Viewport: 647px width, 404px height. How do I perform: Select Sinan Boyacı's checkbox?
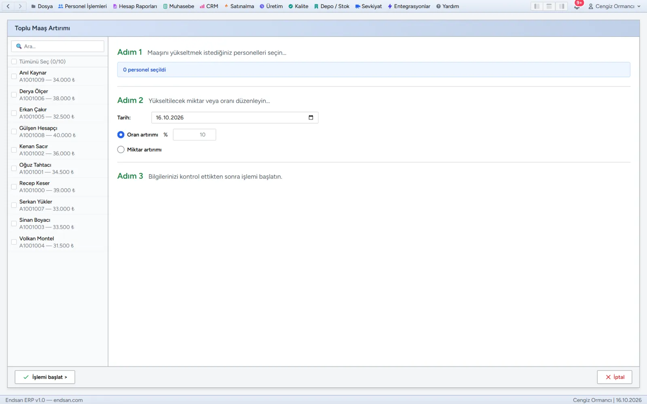[14, 223]
